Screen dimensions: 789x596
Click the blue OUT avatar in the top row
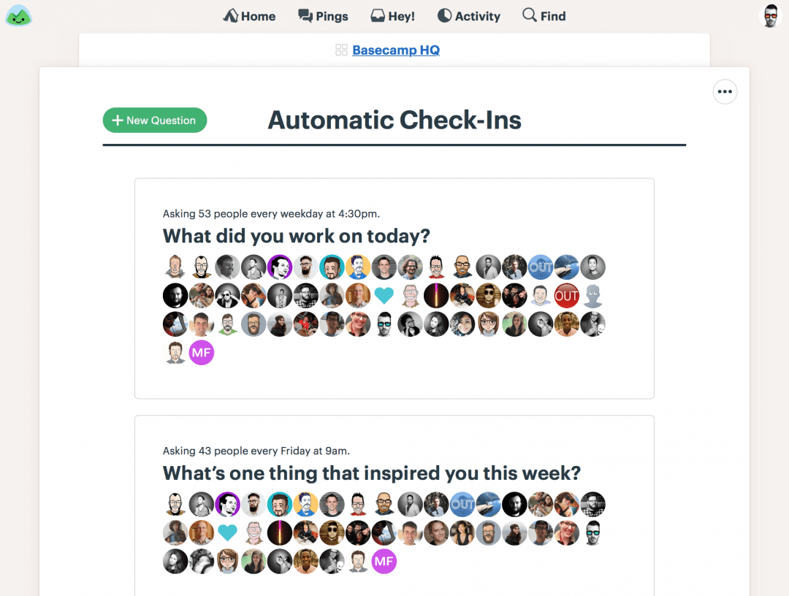pyautogui.click(x=541, y=267)
